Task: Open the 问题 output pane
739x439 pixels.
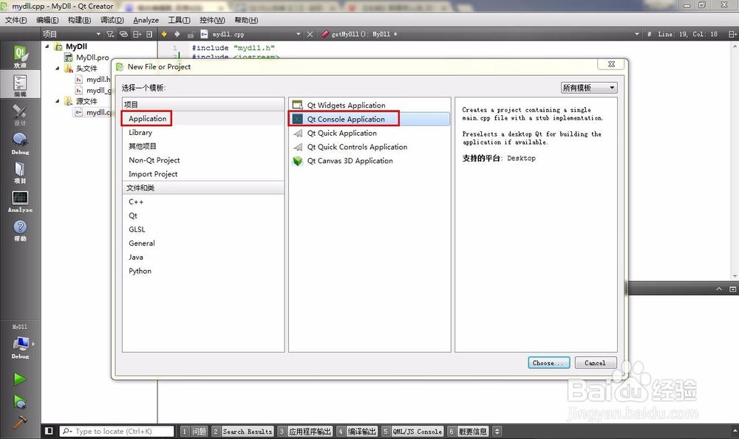Action: coord(194,431)
